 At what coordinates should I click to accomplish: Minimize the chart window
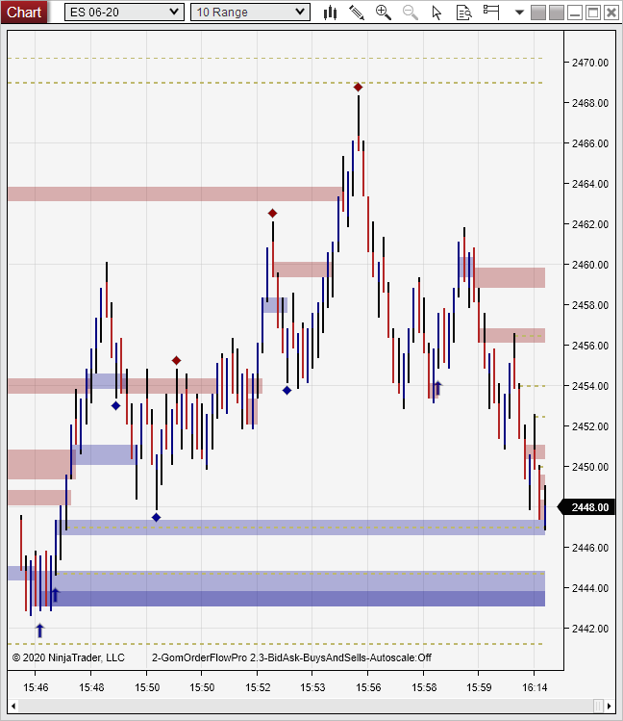point(575,13)
